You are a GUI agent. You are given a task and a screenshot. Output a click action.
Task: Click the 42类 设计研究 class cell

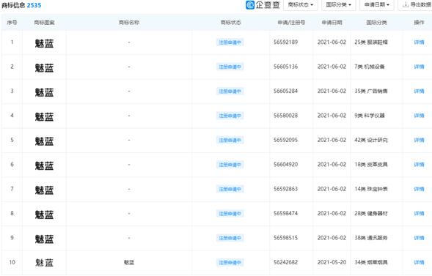pyautogui.click(x=371, y=141)
